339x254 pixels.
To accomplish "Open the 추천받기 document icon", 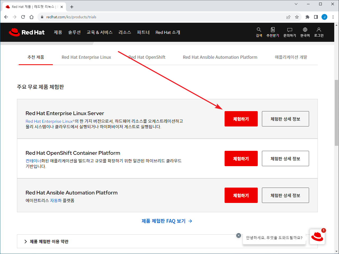I will click(x=273, y=32).
